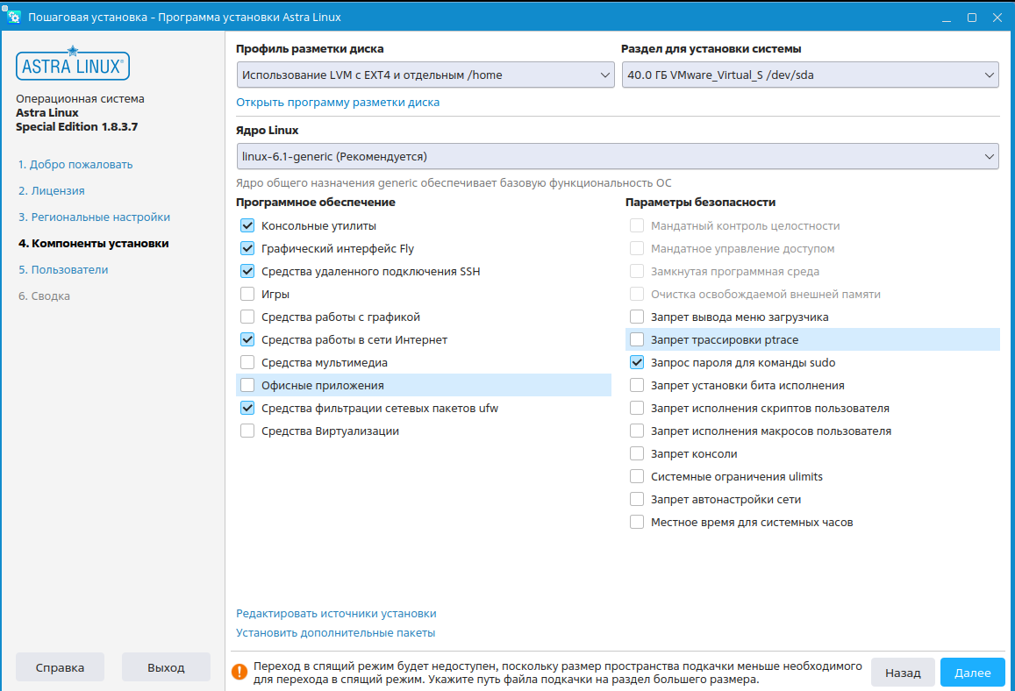Select step 6. Сводка
The width and height of the screenshot is (1015, 691).
44,296
